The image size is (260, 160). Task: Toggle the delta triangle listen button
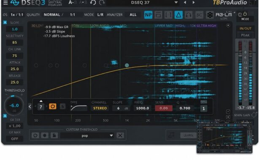(x=179, y=15)
